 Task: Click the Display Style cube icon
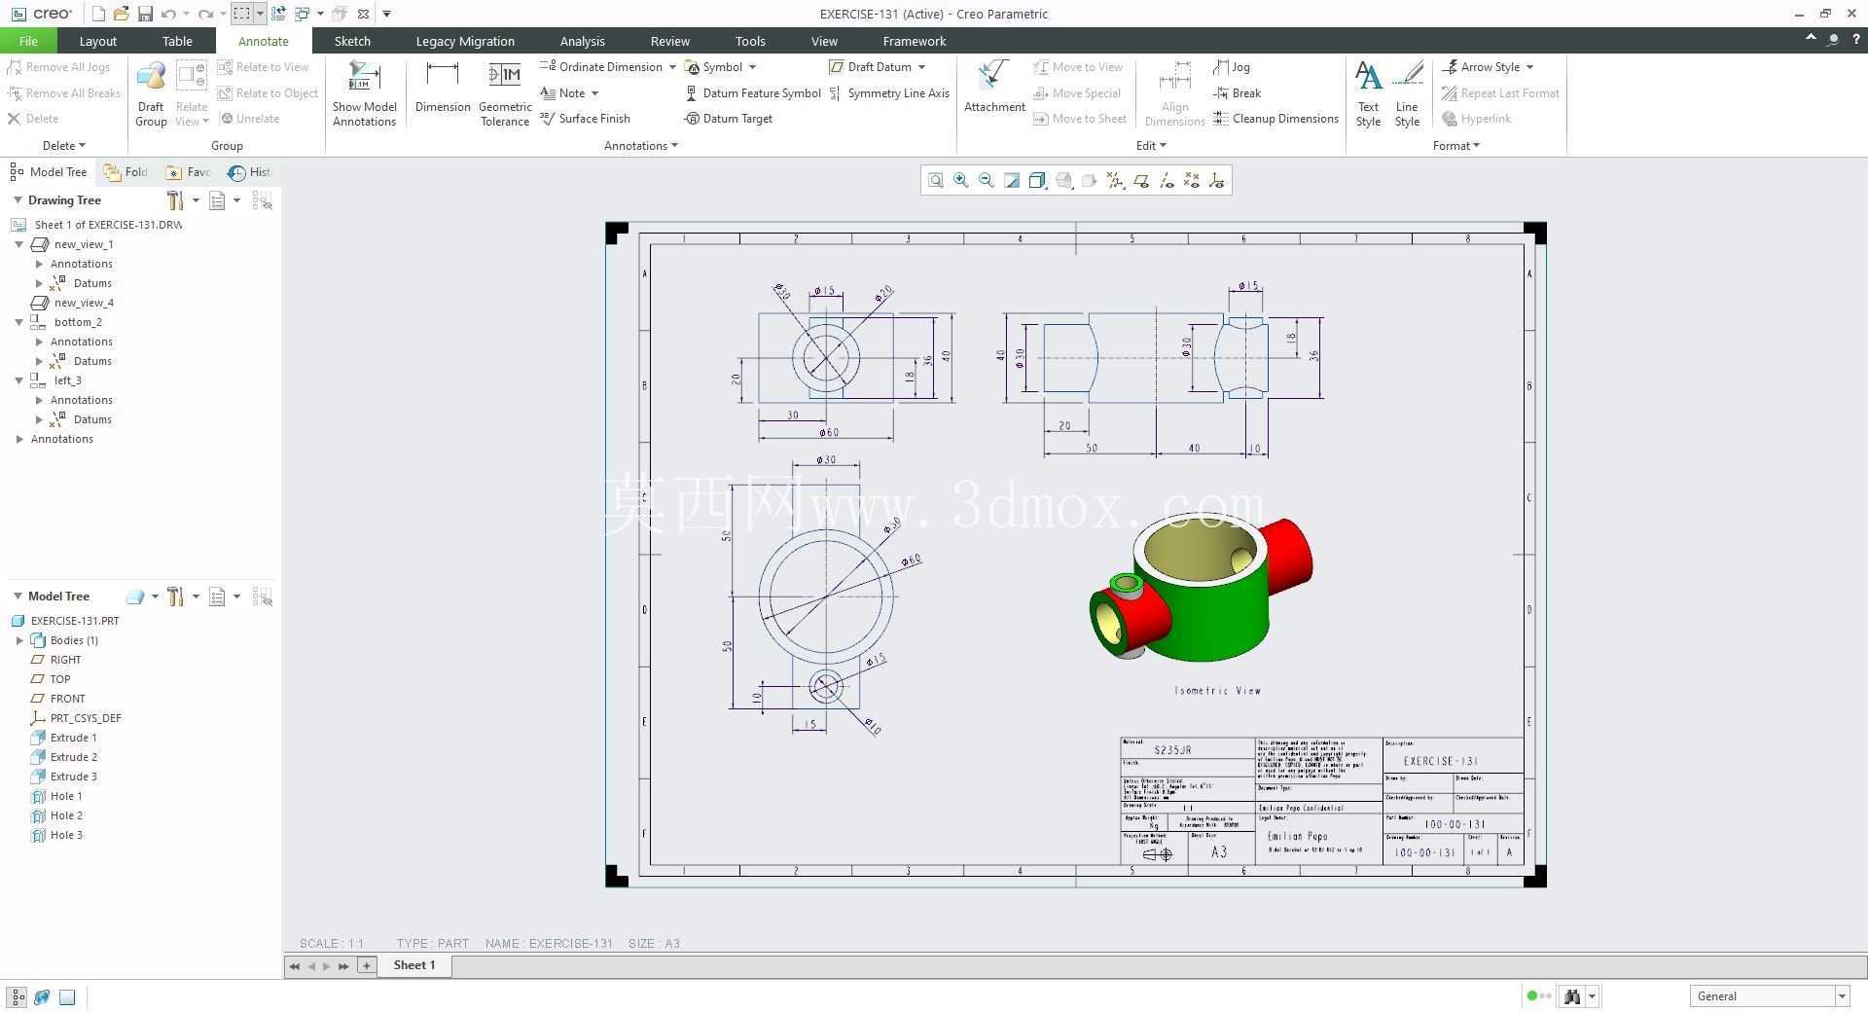pos(1037,180)
